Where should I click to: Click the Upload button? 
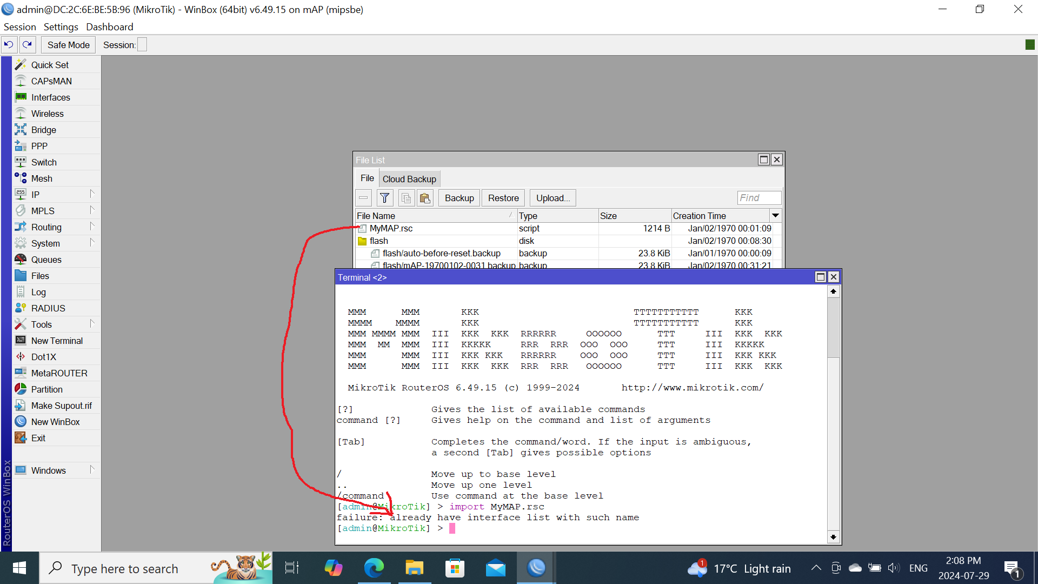coord(552,198)
